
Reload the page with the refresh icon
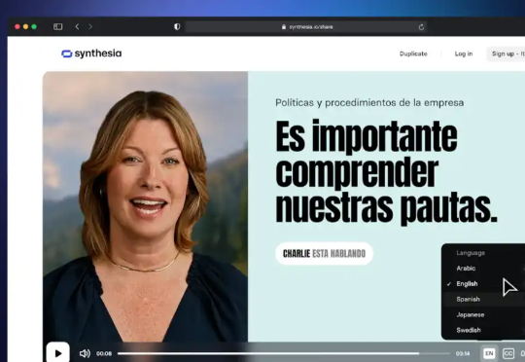[421, 27]
